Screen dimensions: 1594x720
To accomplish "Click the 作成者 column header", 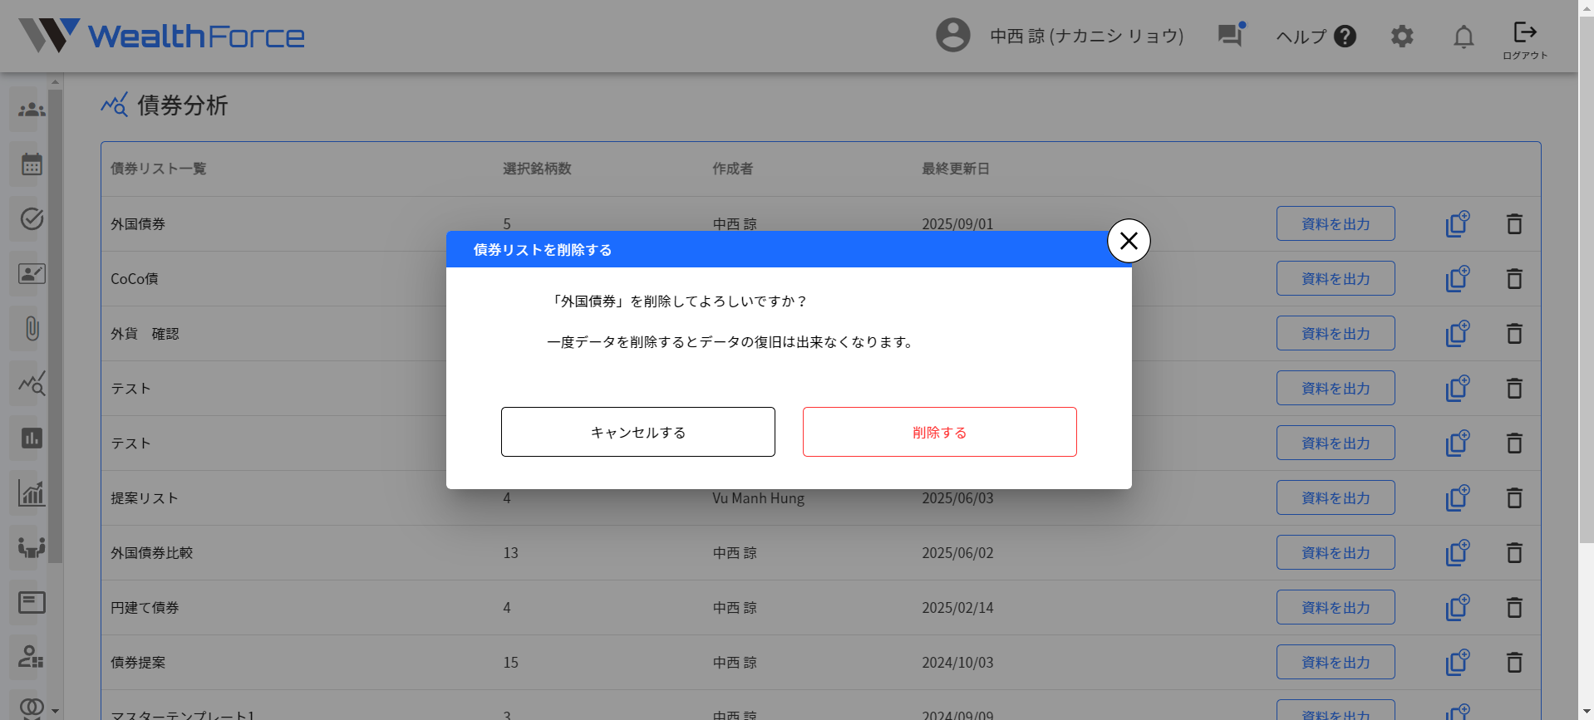I will [732, 169].
